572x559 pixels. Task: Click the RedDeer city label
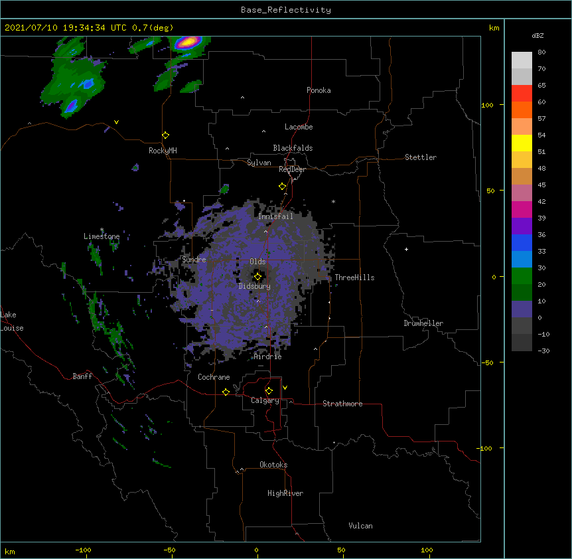(x=292, y=169)
